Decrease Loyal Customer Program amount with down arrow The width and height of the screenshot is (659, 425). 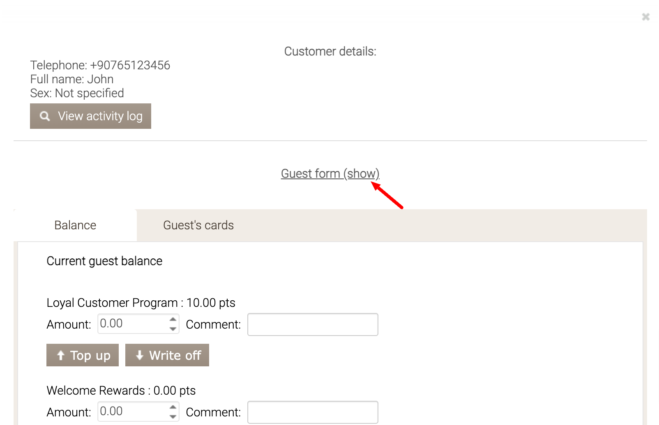[x=173, y=329]
